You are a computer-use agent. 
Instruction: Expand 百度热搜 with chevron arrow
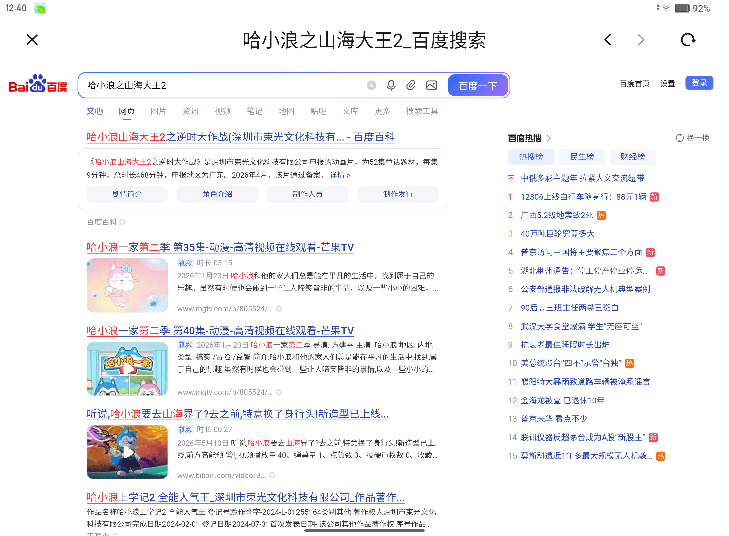[x=549, y=138]
